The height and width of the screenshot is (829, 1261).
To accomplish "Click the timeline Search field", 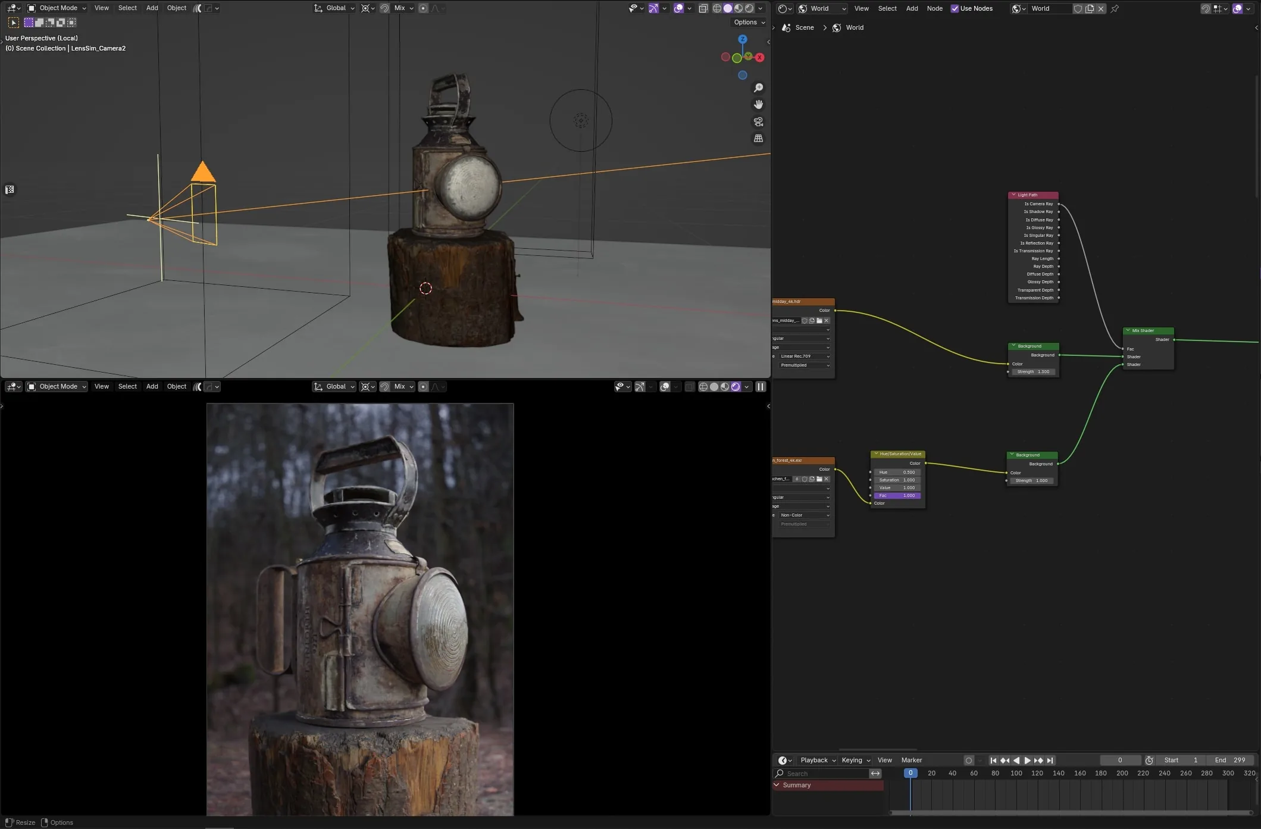I will 821,774.
